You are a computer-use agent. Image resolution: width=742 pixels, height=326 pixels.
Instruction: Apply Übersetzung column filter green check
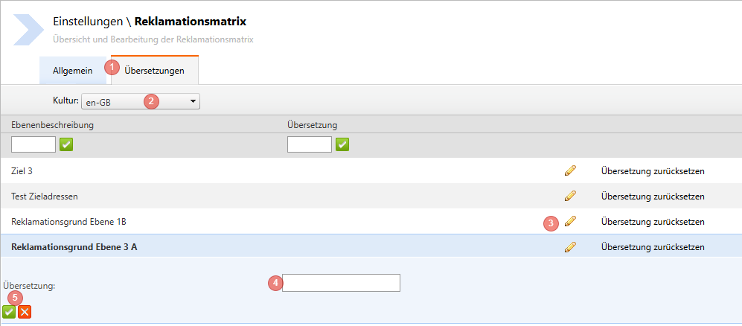[342, 144]
